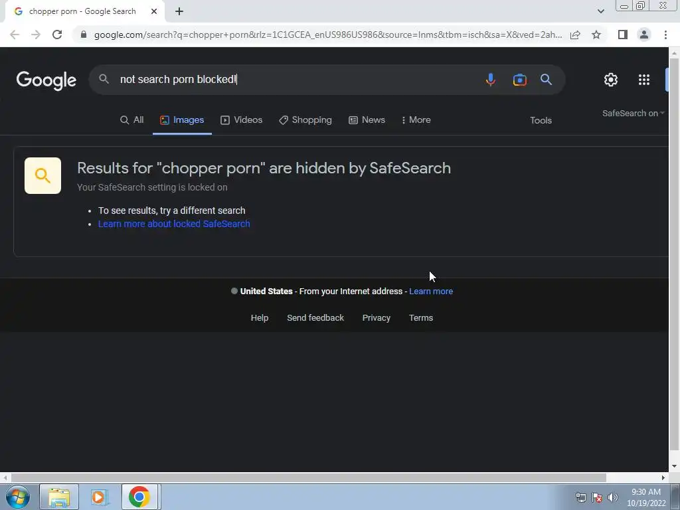Click Chrome icon in taskbar
The width and height of the screenshot is (680, 510).
[x=139, y=497]
